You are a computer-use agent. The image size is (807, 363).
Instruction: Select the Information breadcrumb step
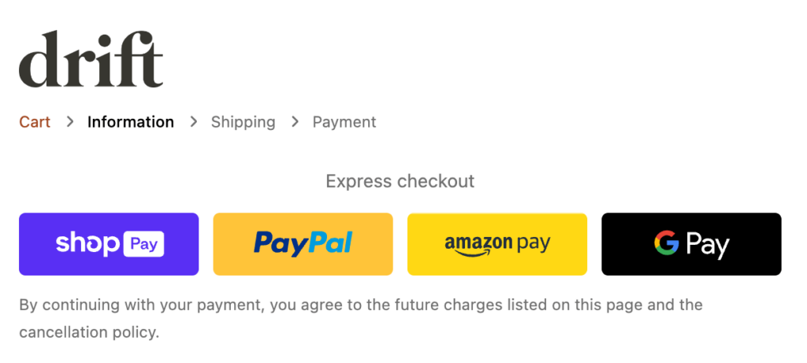131,122
